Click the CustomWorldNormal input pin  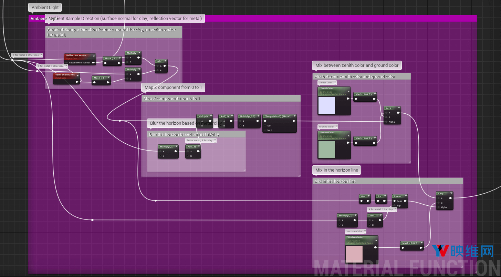pos(67,63)
